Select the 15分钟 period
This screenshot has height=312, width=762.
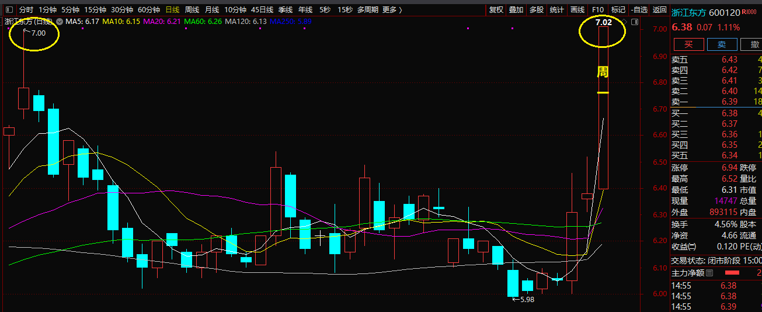pos(95,10)
